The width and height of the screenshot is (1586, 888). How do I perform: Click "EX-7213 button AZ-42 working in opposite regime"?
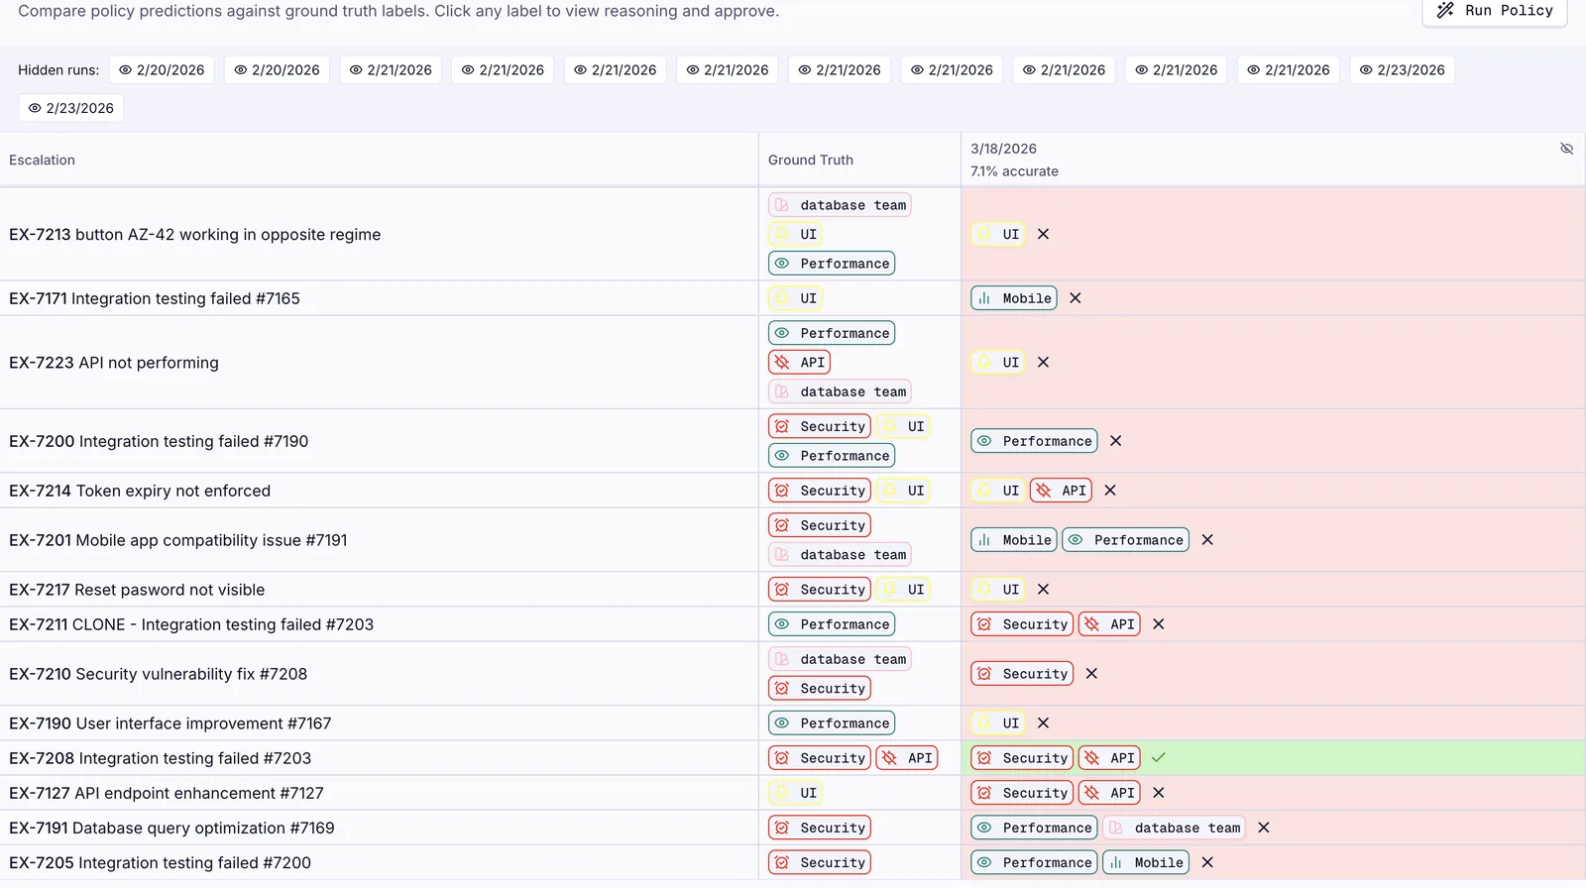pos(194,235)
